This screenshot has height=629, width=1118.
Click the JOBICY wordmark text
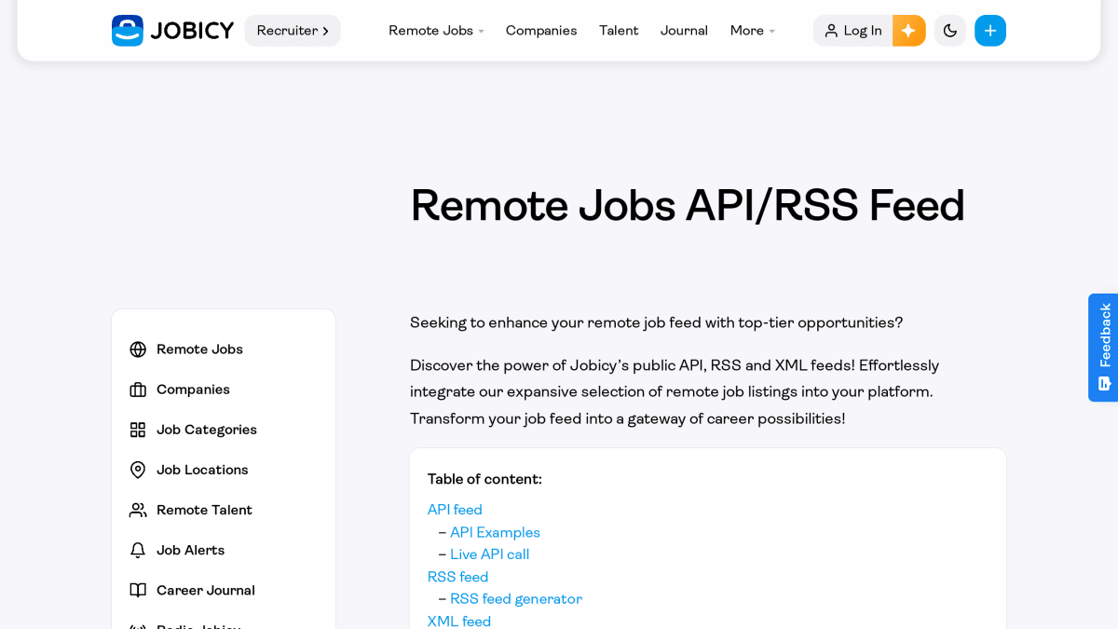point(192,31)
